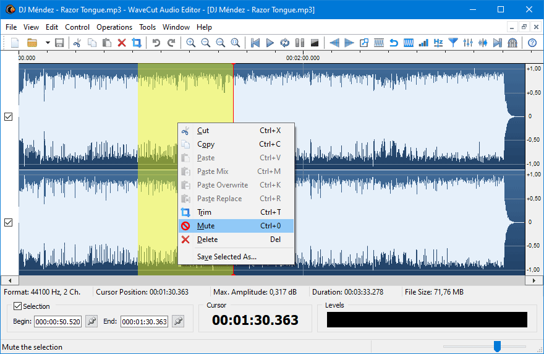This screenshot has height=354, width=544.
Task: Click the Cut scissors icon in toolbar
Action: 77,43
